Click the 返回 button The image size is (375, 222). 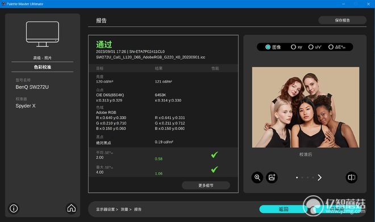click(x=284, y=209)
